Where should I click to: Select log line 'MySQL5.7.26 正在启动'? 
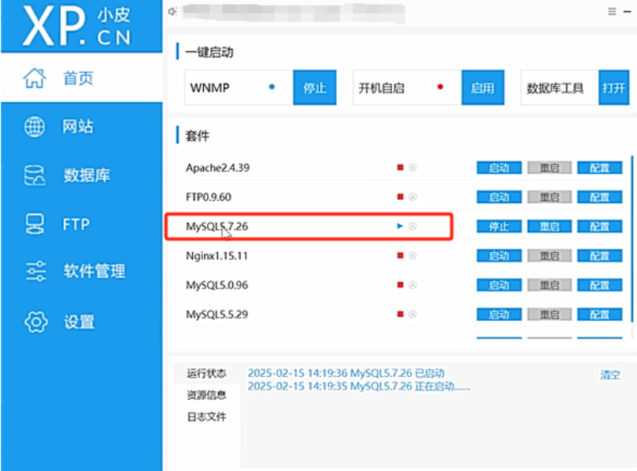359,386
